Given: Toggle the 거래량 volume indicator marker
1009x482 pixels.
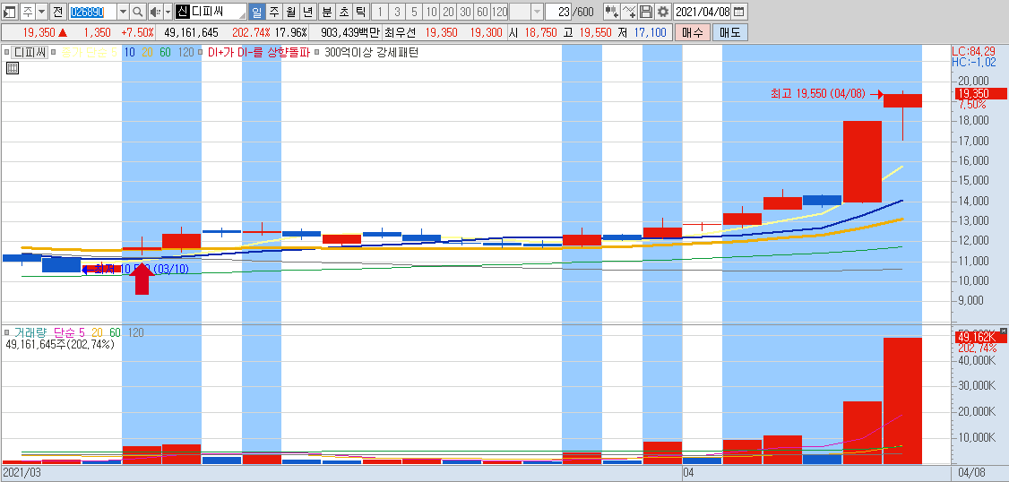Looking at the screenshot, I should coord(6,332).
